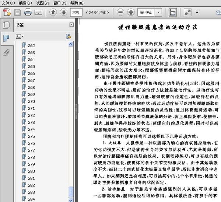Open the 编辑 menu

25,3
